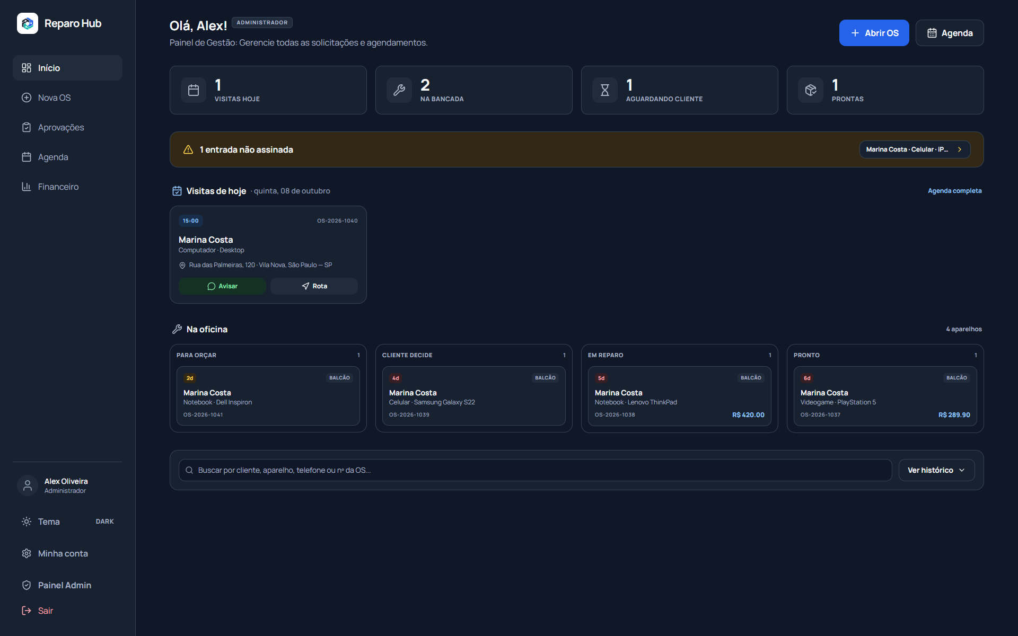Open the Notebook Dell Inspiron card

click(268, 396)
